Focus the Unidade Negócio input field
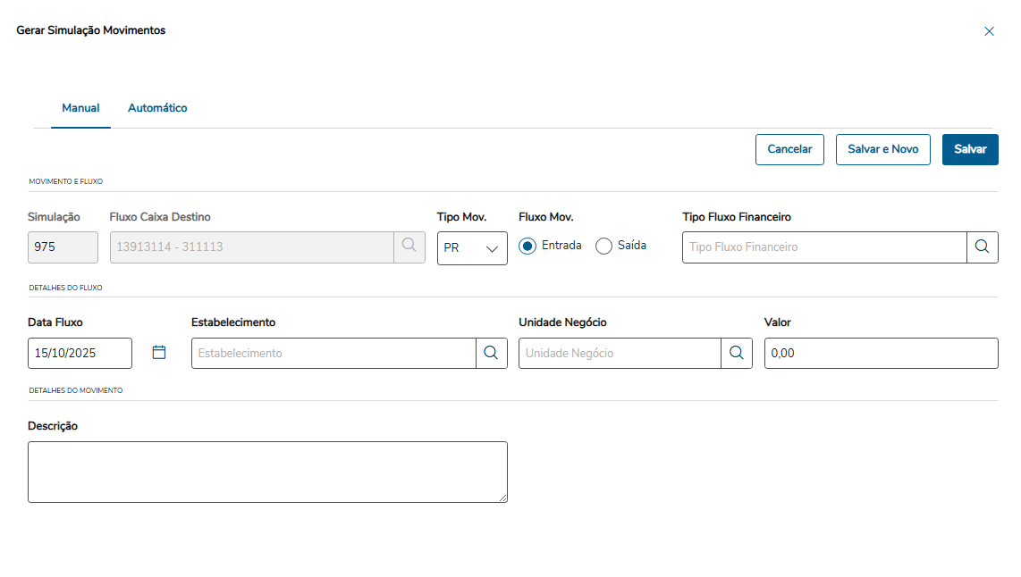1021x577 pixels. coord(619,353)
